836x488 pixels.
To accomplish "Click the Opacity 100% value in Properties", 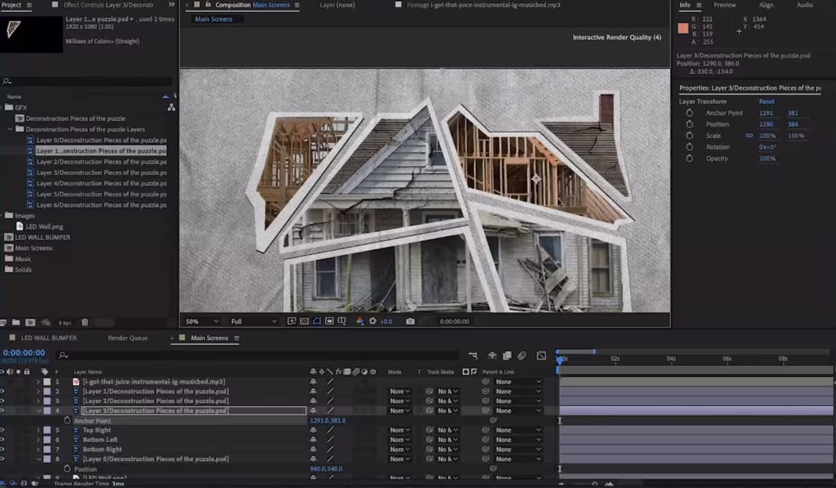I will pos(767,159).
